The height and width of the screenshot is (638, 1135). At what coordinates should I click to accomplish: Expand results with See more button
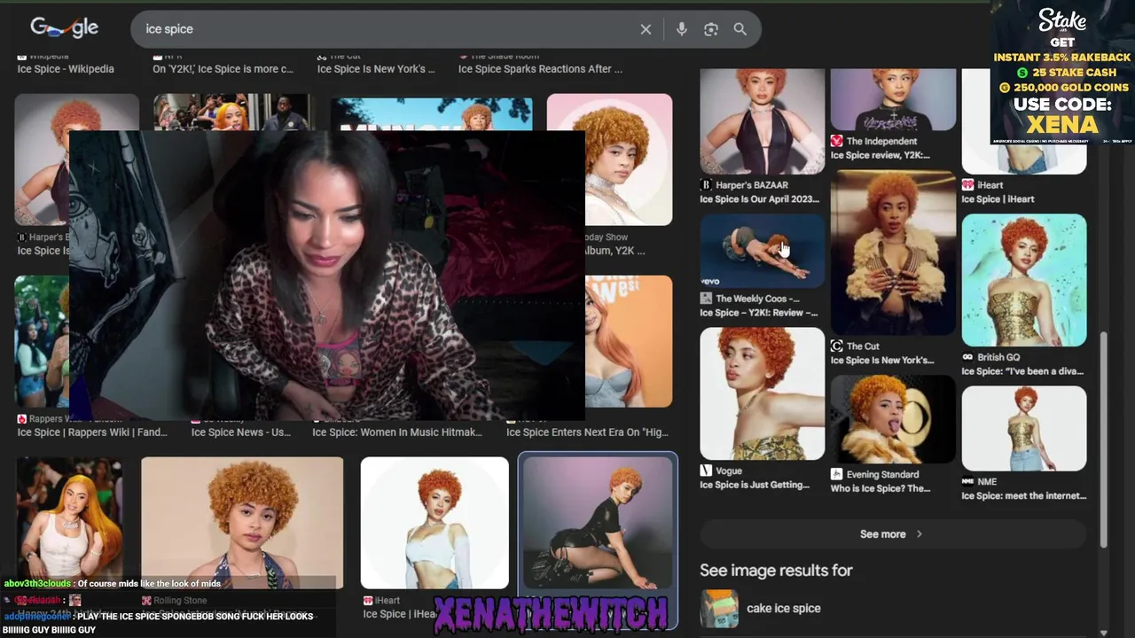893,534
